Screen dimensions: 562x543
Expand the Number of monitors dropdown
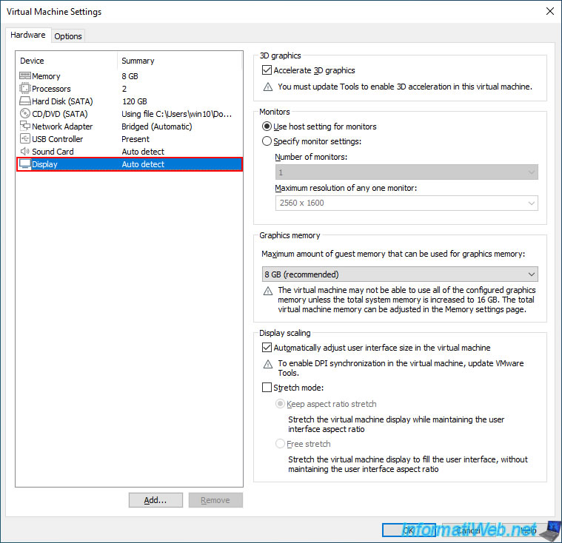[x=407, y=172]
